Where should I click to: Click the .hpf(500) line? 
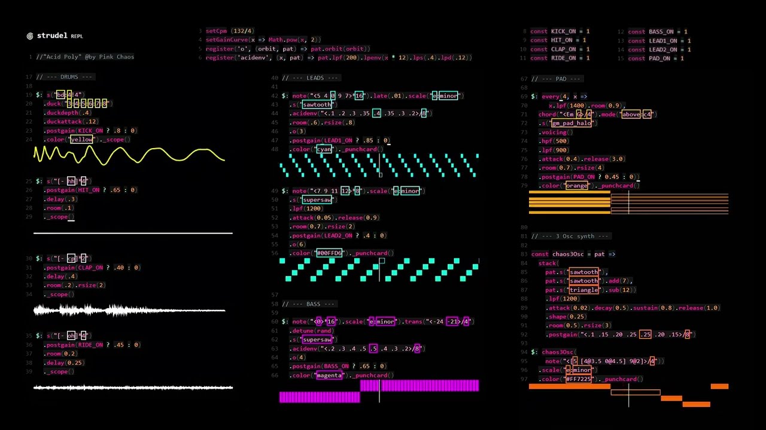(556, 141)
